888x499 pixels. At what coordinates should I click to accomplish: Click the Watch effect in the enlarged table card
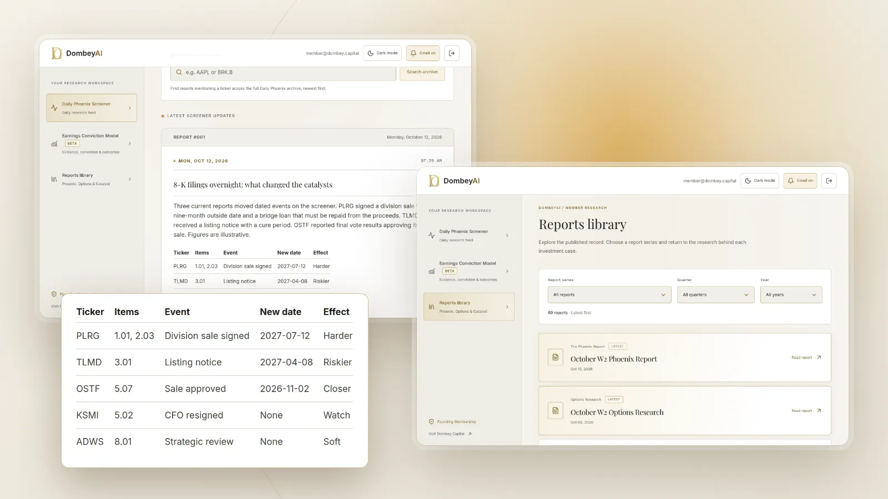pos(337,415)
